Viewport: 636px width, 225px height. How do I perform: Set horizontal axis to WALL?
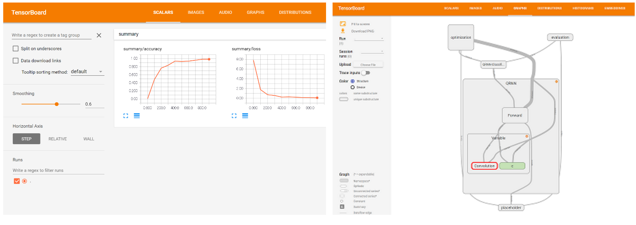89,139
